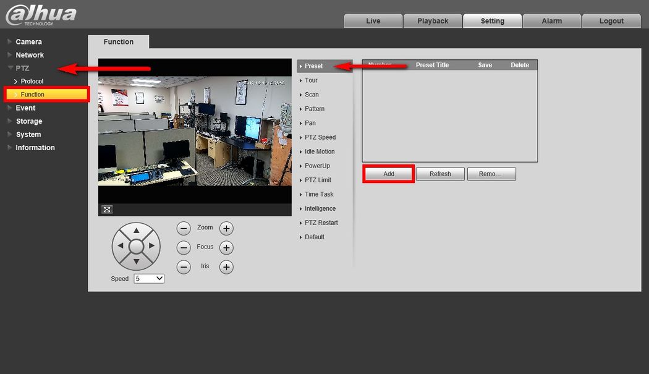Select PTZ Speed in the function list
Screen dimensions: 649x374
[x=320, y=137]
